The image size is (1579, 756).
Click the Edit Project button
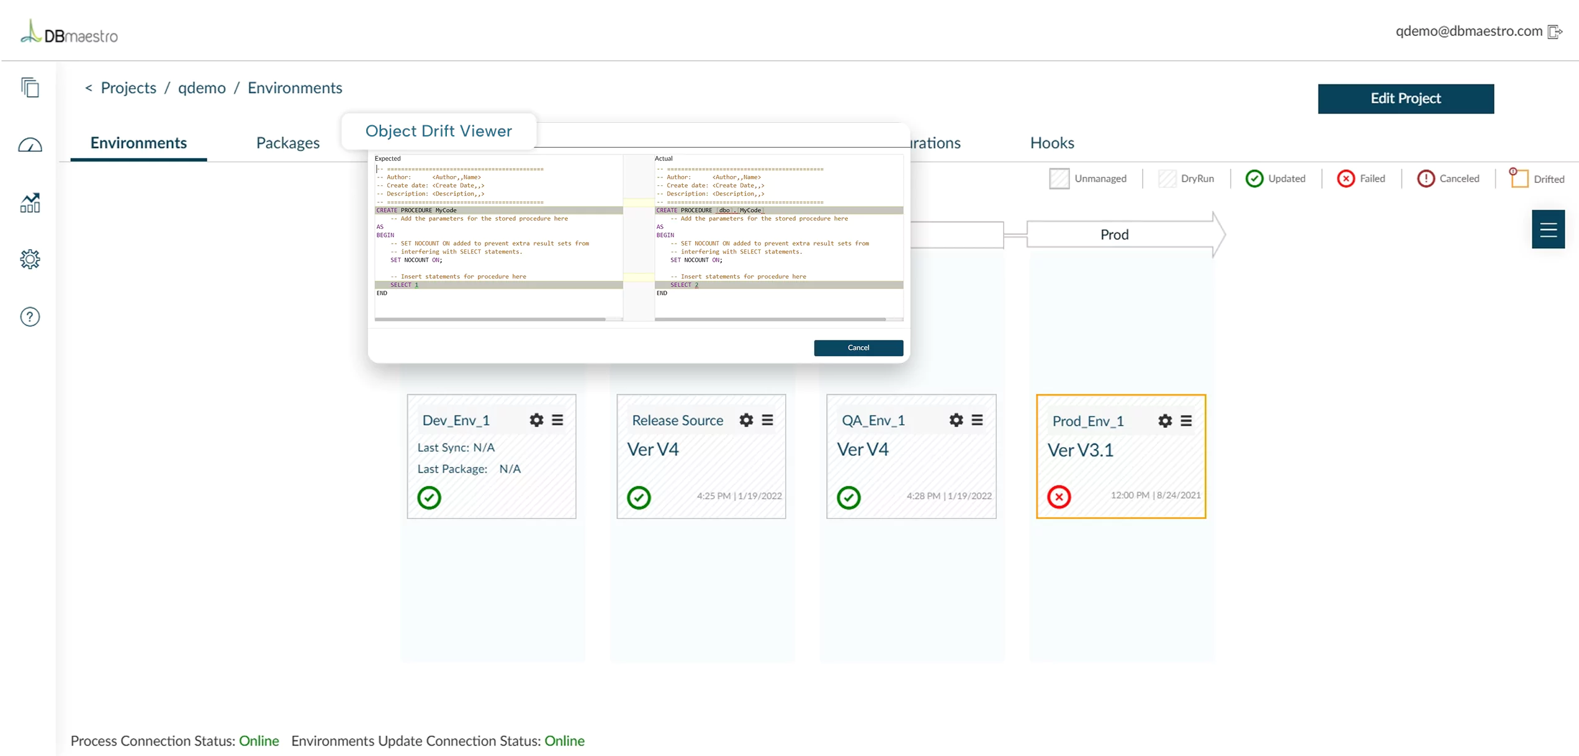coord(1406,99)
